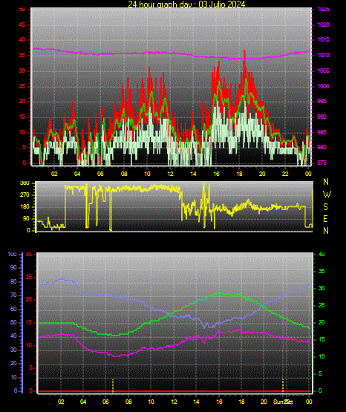The width and height of the screenshot is (346, 412).
Task: Click the W wind direction label
Action: click(x=327, y=194)
